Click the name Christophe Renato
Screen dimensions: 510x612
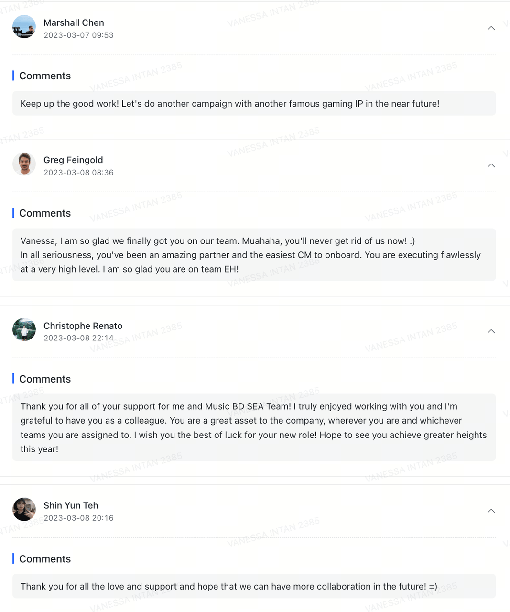point(83,326)
